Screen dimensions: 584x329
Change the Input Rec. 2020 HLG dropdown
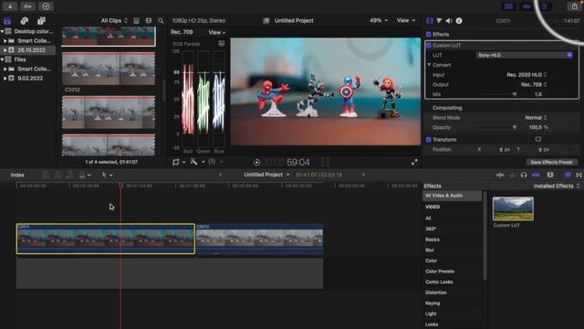click(527, 75)
